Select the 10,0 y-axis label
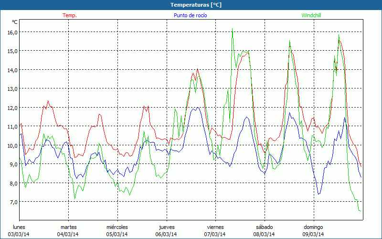 [x=12, y=145]
